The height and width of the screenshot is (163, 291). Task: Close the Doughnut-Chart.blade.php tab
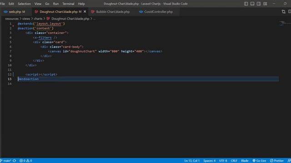pyautogui.click(x=85, y=12)
